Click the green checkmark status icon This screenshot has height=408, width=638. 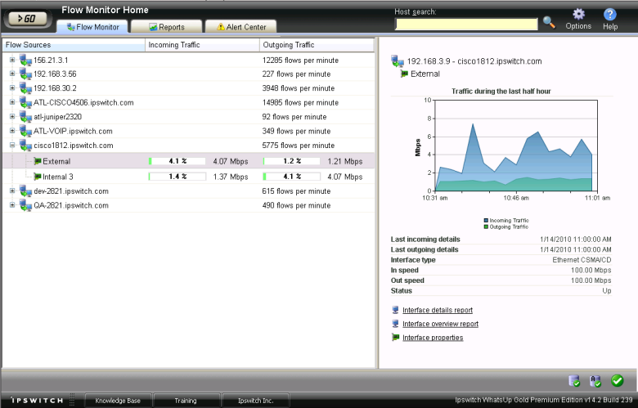[x=618, y=381]
